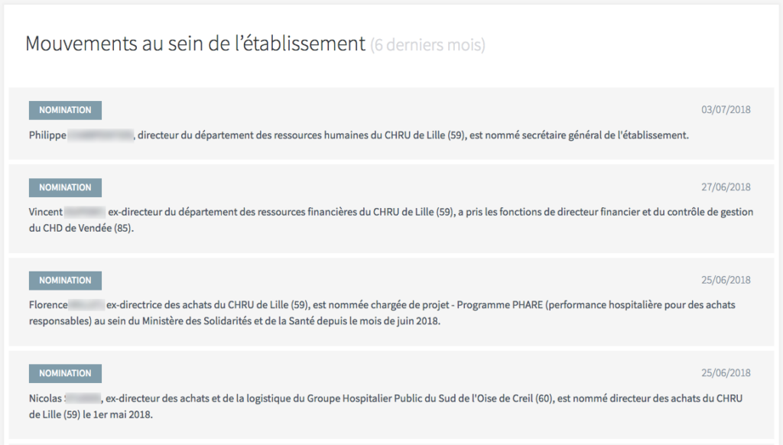This screenshot has width=783, height=445.
Task: Click the NOMINATION badge above Florence's entry
Action: tap(65, 281)
